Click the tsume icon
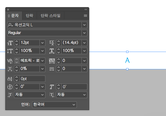Image resolution: width=166 pixels, height=116 pixels. (x=10, y=69)
